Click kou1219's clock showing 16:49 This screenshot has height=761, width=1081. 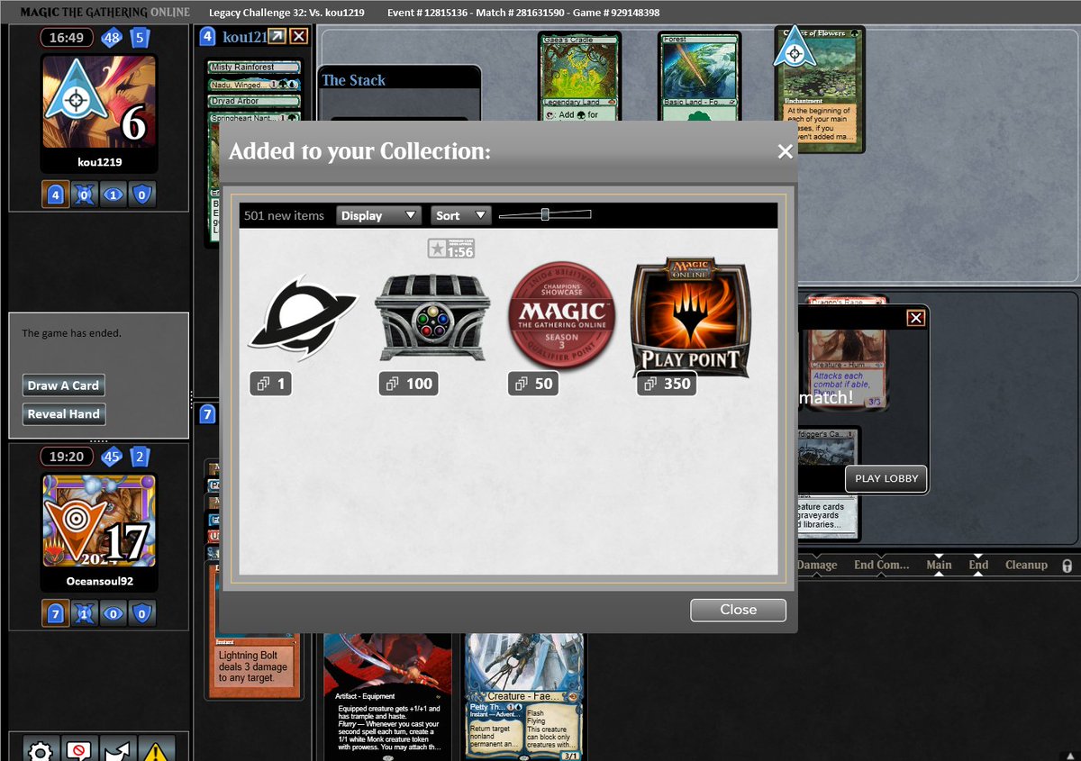point(67,38)
